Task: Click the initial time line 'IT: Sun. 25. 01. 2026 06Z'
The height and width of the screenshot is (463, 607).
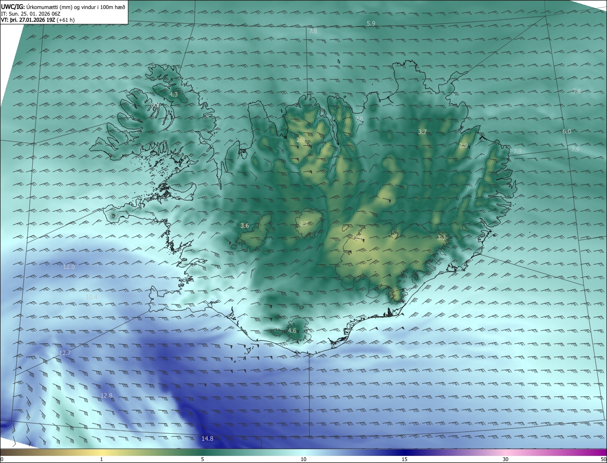Action: coord(31,14)
